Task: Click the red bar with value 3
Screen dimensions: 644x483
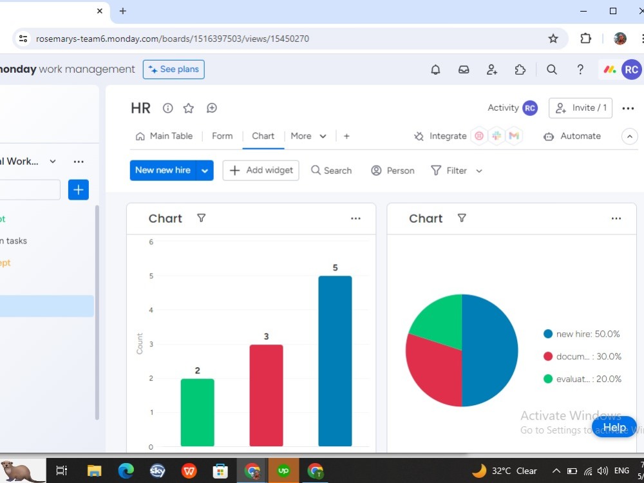Action: (x=266, y=395)
